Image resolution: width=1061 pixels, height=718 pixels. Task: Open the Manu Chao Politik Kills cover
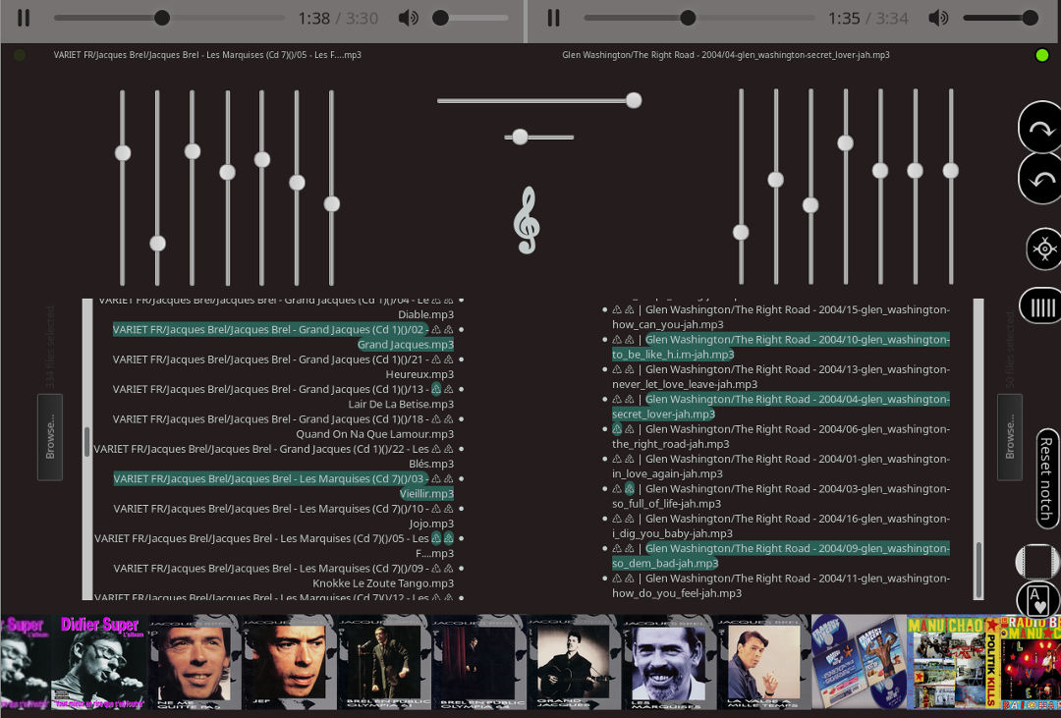953,662
